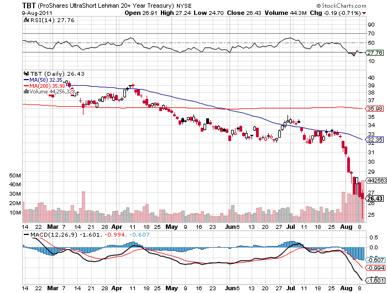Viewport: 387px width, 293px height.
Task: Click the -1.601 MACD line value tag
Action: point(375,280)
